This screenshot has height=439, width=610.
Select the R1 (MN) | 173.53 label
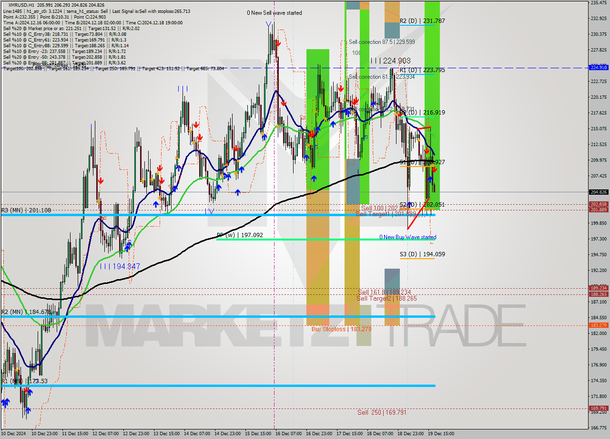(24, 381)
